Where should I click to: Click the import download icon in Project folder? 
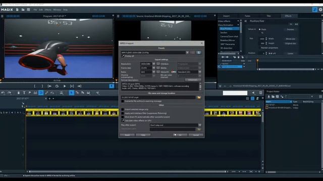pos(268,97)
